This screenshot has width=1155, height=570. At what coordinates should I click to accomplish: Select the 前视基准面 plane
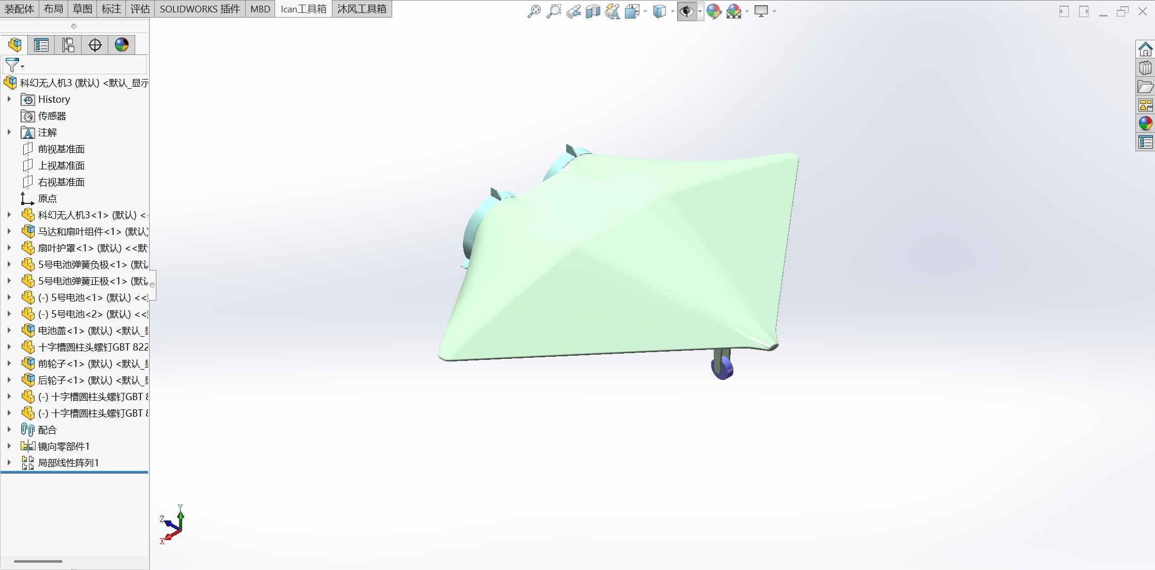point(61,149)
